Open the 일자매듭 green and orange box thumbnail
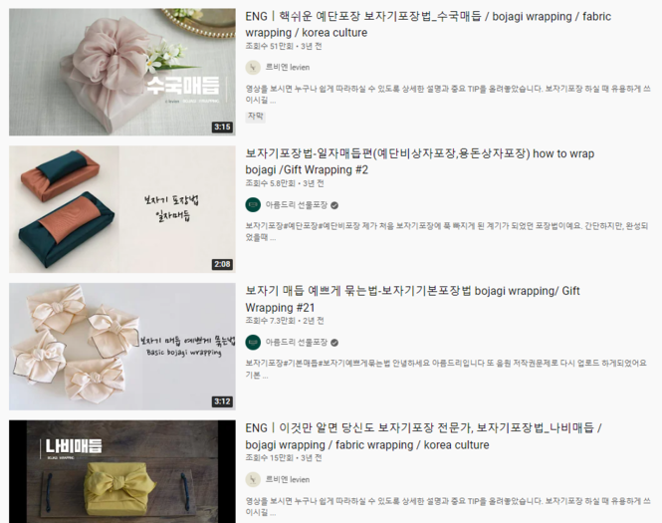The height and width of the screenshot is (523, 662). pos(122,209)
